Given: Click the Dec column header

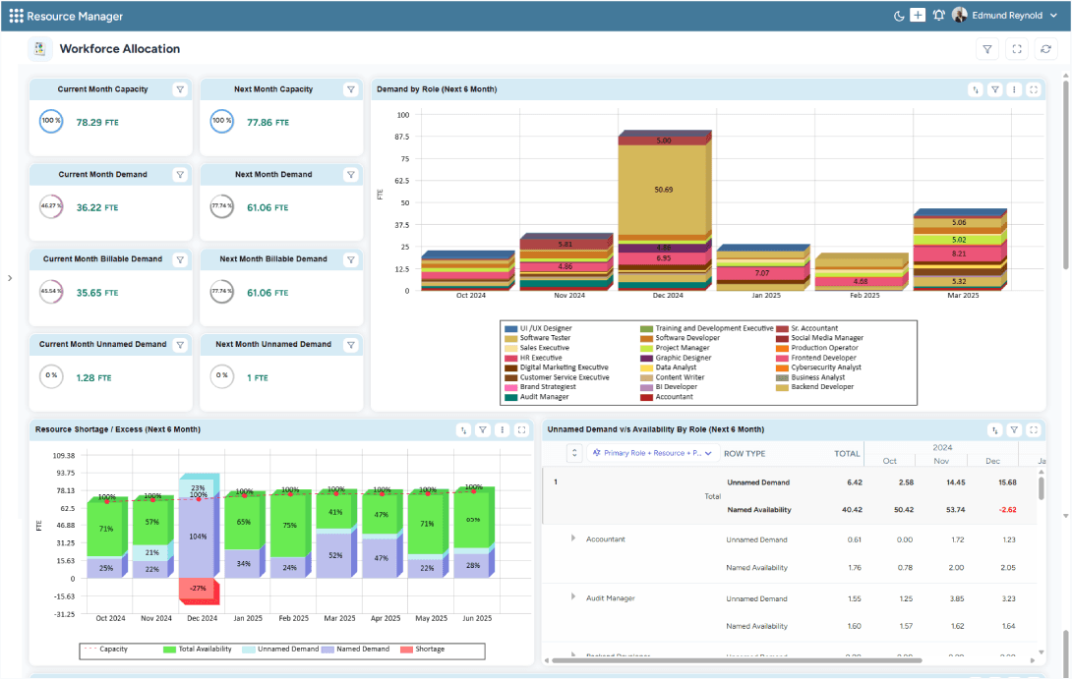Looking at the screenshot, I should click(992, 461).
